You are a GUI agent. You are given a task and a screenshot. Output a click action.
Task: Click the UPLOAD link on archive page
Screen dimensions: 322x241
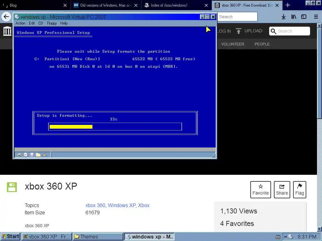(253, 31)
